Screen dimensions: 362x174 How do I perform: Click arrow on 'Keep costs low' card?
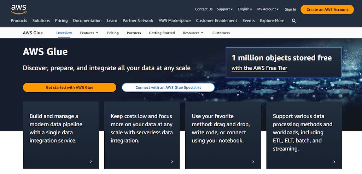point(172,162)
